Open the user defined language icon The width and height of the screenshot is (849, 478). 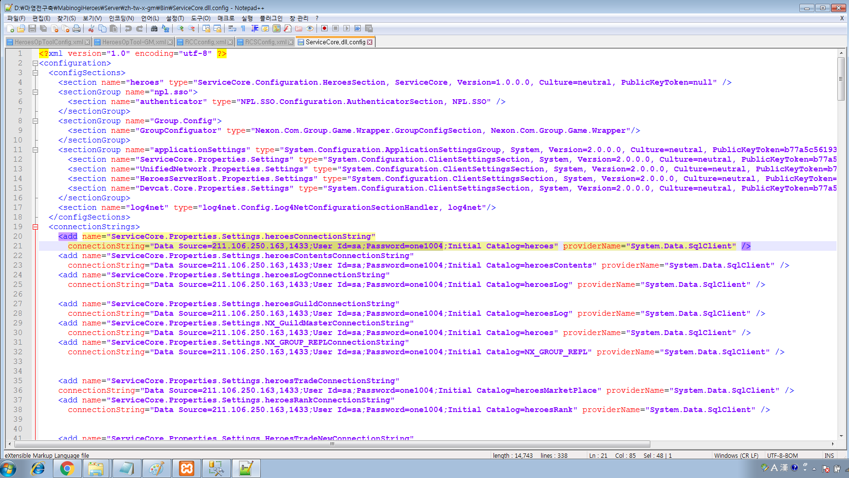(265, 28)
